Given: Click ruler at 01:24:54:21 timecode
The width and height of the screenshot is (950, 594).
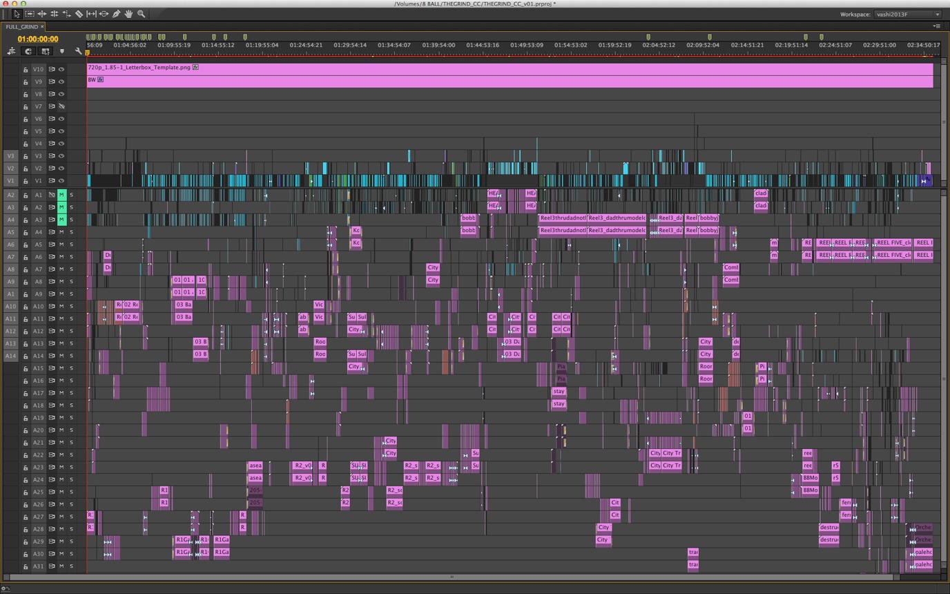Looking at the screenshot, I should [x=306, y=45].
